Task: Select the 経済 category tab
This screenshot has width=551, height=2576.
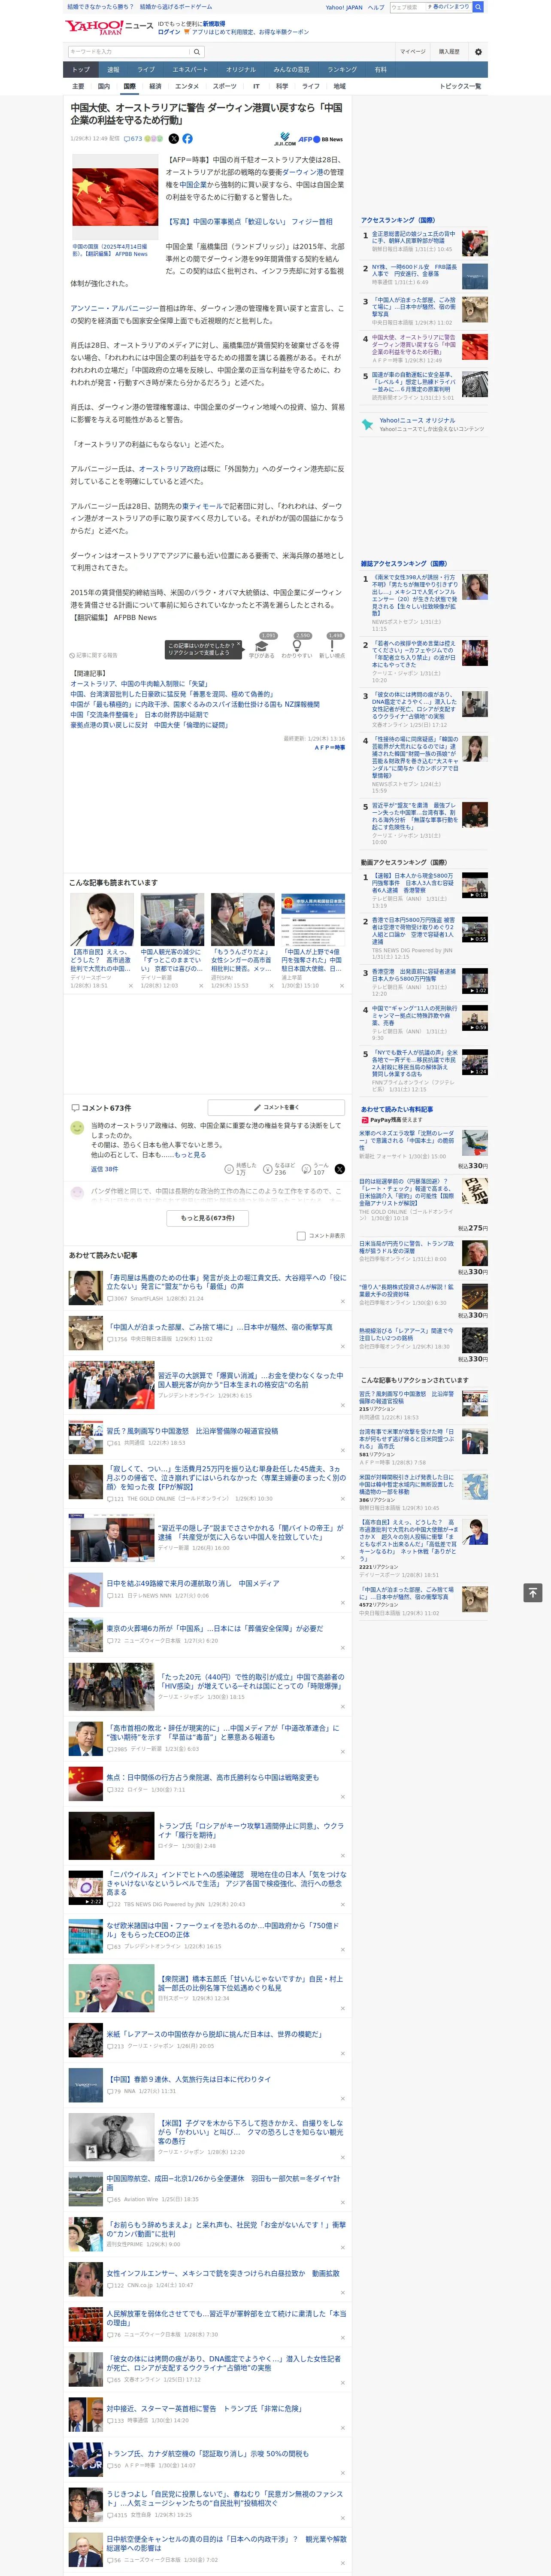Action: coord(155,86)
